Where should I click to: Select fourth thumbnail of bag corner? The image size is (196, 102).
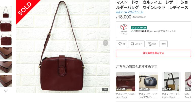point(6,53)
